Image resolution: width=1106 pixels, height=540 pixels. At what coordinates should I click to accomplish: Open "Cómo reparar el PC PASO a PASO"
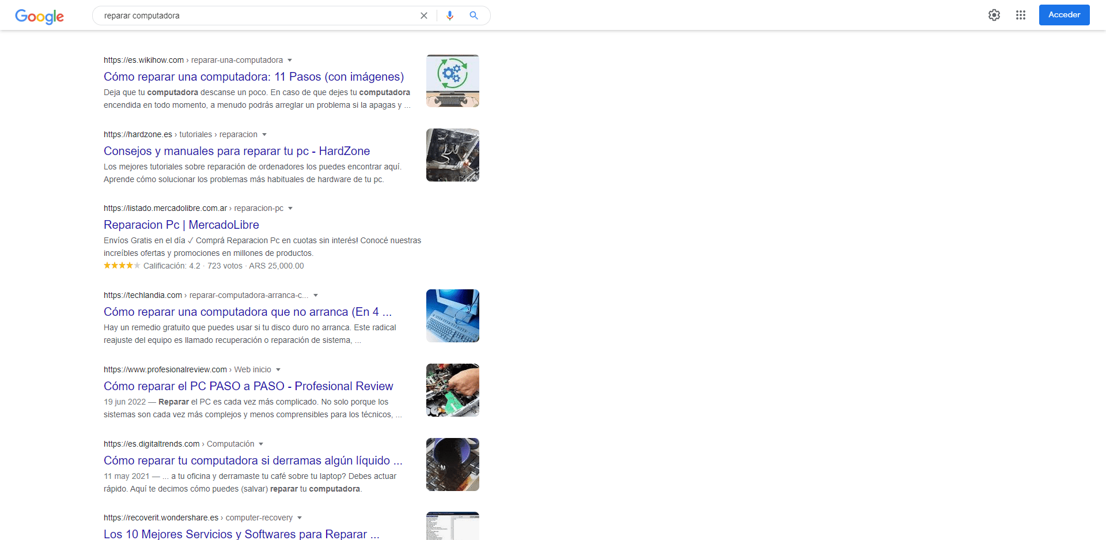[x=248, y=386]
